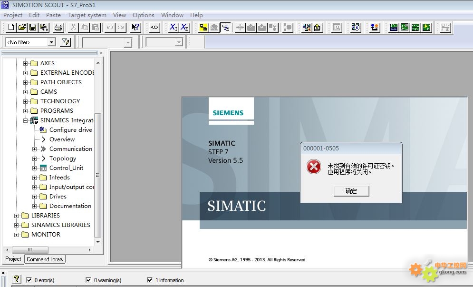Select Configure drive in the tree
473x287 pixels.
point(70,130)
